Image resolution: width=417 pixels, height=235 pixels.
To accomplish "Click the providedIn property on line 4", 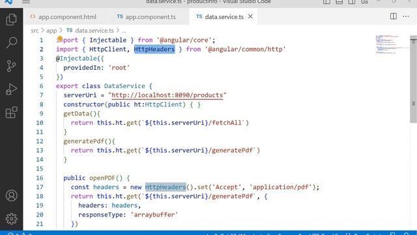I will coord(82,68).
